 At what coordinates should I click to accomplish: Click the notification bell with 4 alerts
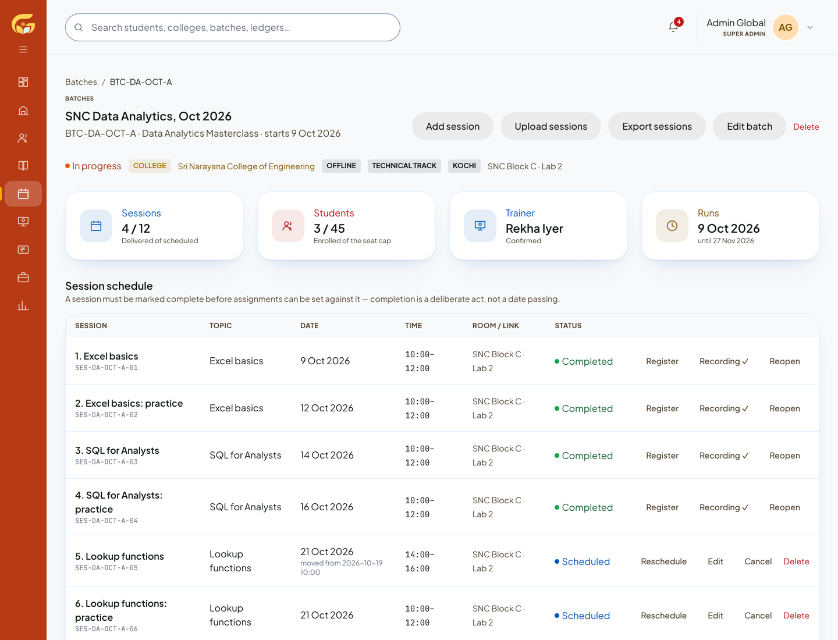click(673, 27)
